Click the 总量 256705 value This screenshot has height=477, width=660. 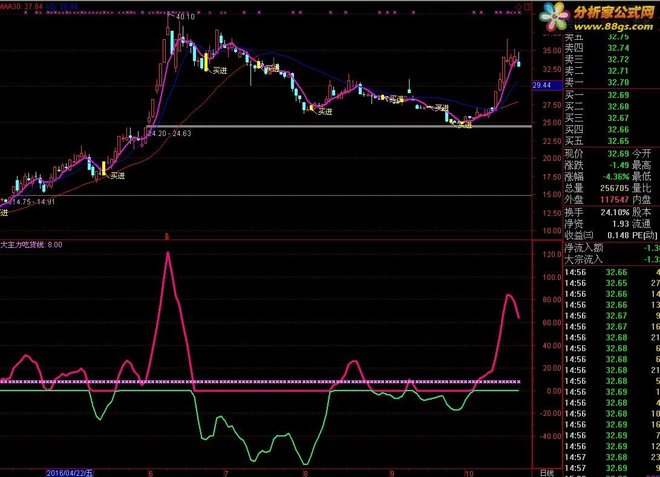click(x=614, y=188)
